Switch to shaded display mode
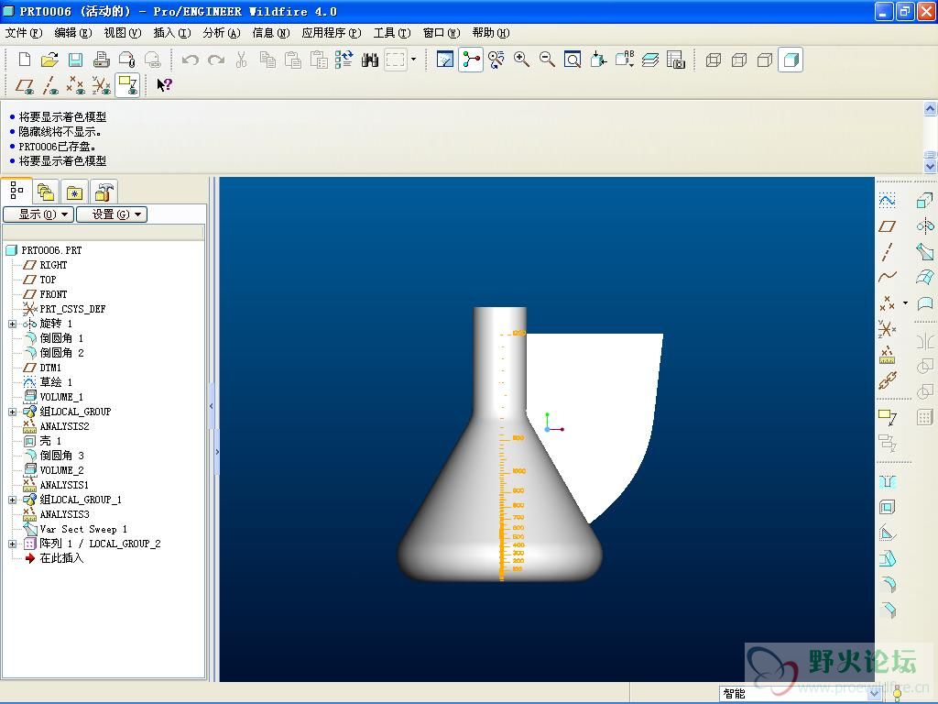This screenshot has height=704, width=938. (791, 60)
